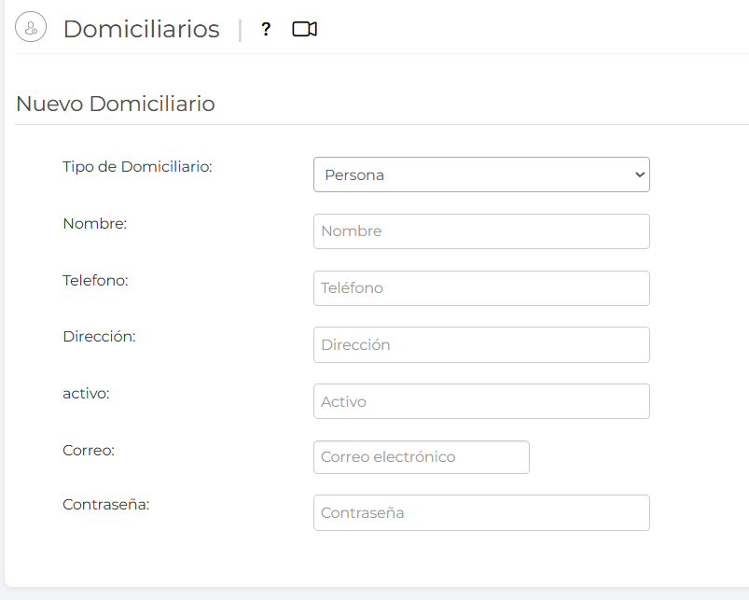Image resolution: width=749 pixels, height=600 pixels.
Task: Click the Nuevo Domiciliario section heading
Action: tap(116, 104)
